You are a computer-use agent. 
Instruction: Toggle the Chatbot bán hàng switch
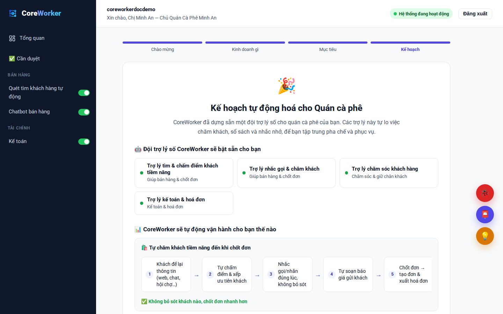[84, 112]
